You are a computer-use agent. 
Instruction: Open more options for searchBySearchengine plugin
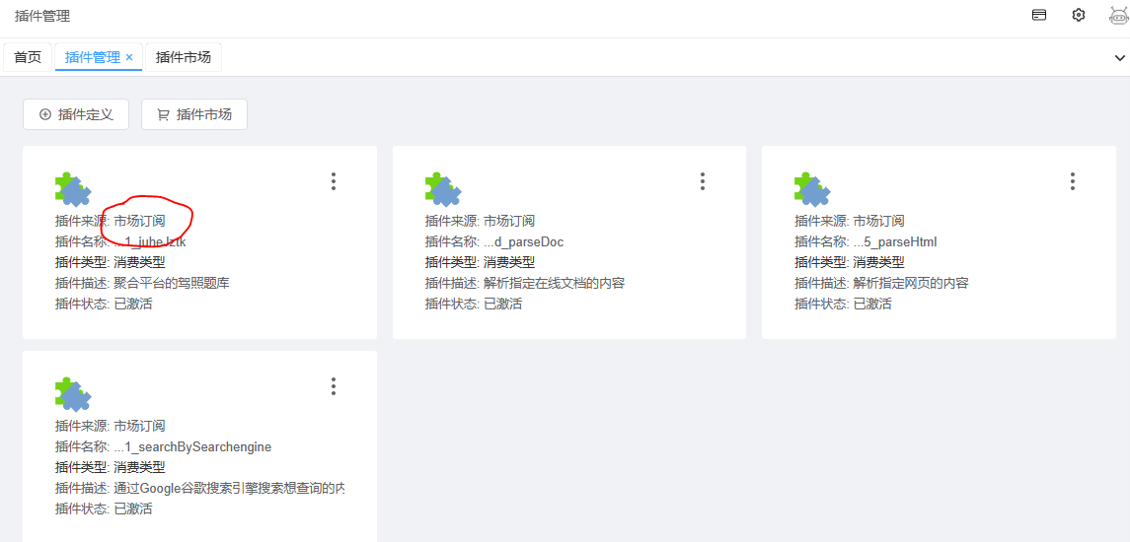click(334, 386)
